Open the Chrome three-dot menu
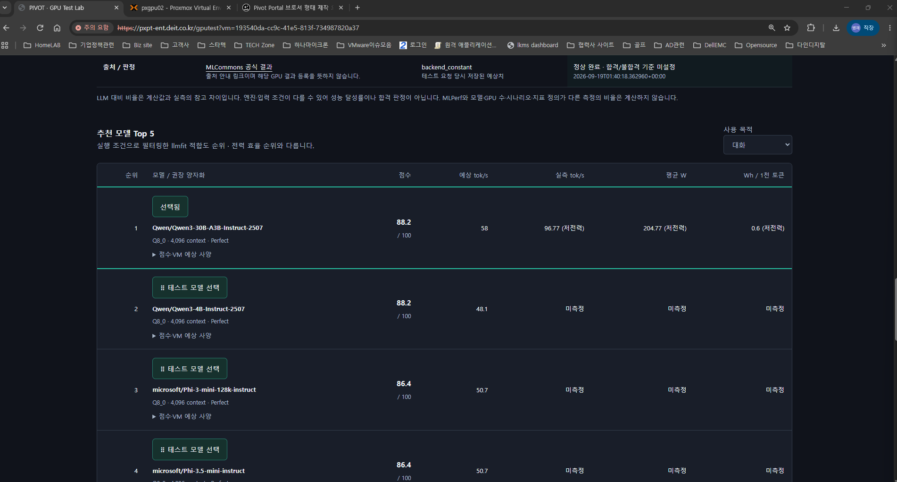Image resolution: width=897 pixels, height=482 pixels. click(x=889, y=28)
